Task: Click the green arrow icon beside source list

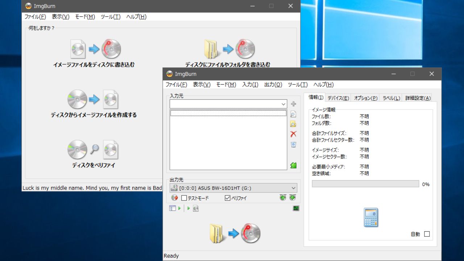Action: (x=293, y=165)
